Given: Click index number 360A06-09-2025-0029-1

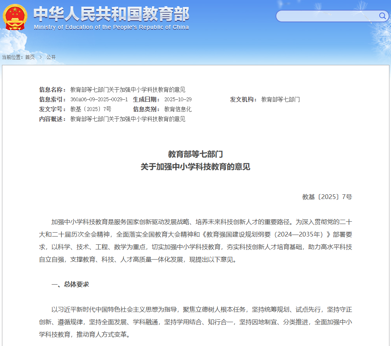Looking at the screenshot, I should (99, 99).
